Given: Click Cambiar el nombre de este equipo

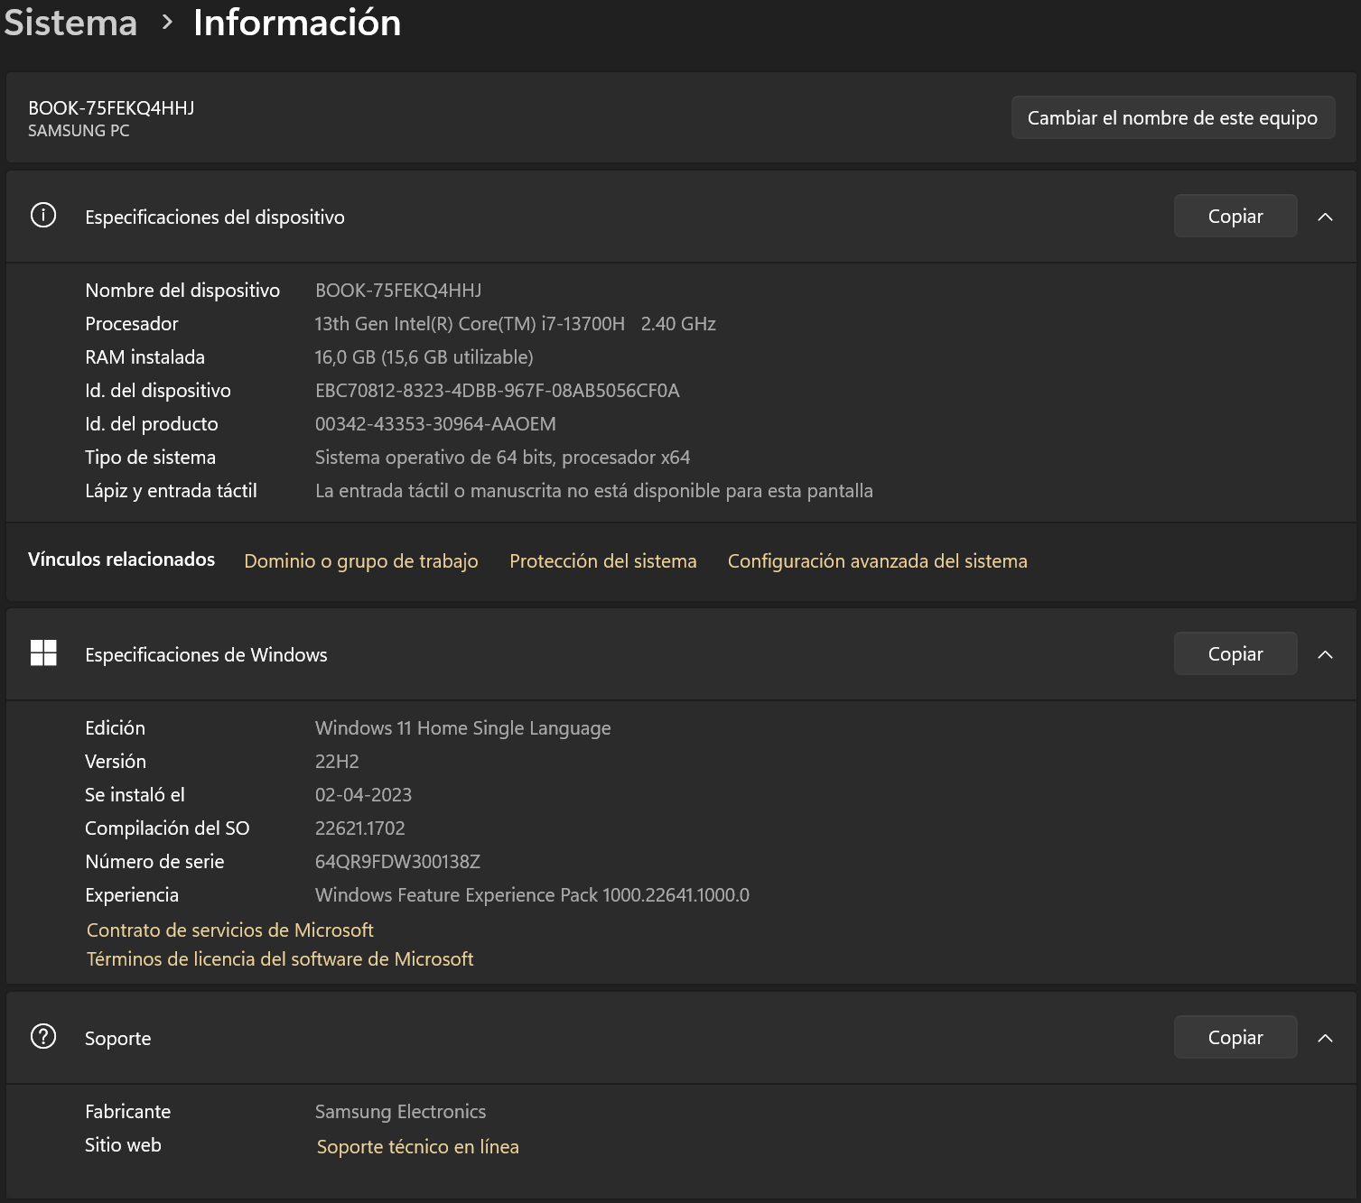Looking at the screenshot, I should pos(1172,118).
